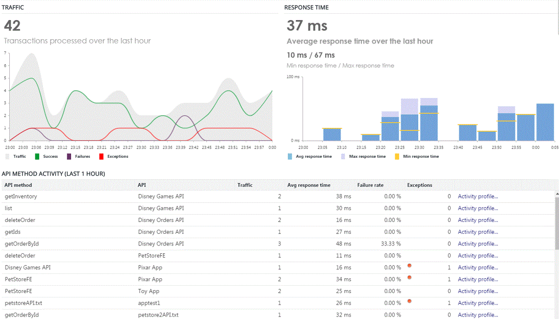Open Activity profile link for getIds row
559x319 pixels.
click(478, 232)
